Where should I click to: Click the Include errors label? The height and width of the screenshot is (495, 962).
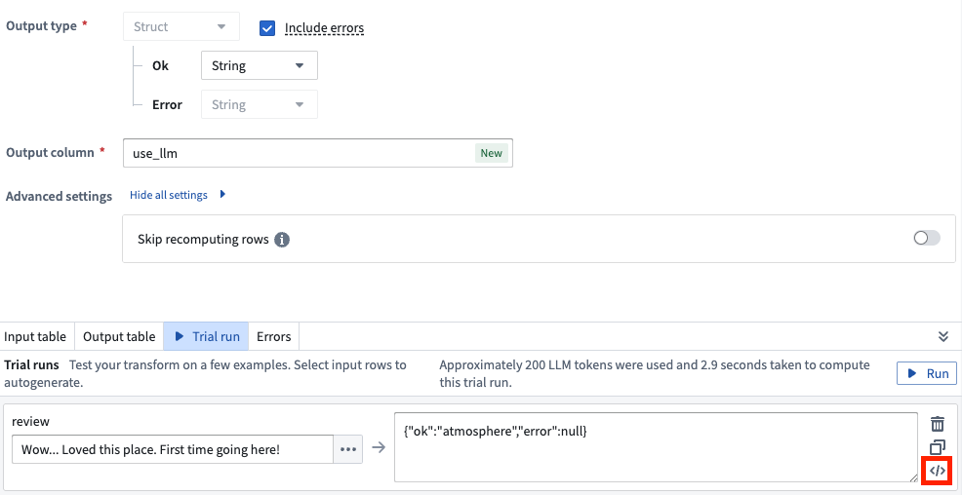point(324,28)
